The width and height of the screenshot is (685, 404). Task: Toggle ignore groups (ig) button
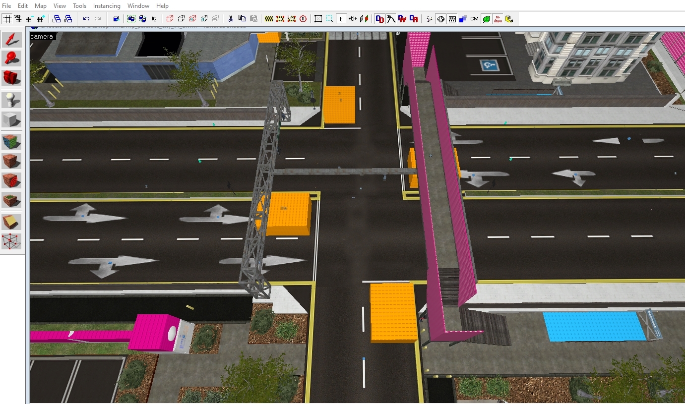[x=154, y=19]
